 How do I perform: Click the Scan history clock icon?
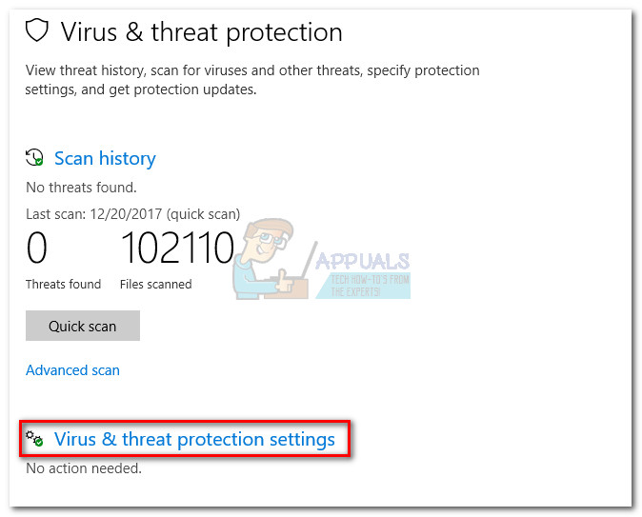(35, 158)
